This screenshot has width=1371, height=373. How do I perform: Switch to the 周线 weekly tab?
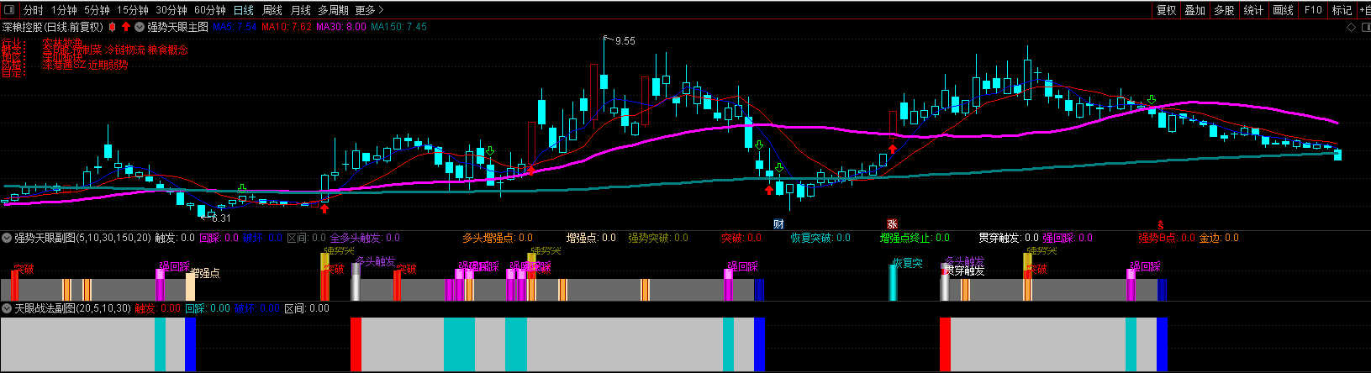272,10
